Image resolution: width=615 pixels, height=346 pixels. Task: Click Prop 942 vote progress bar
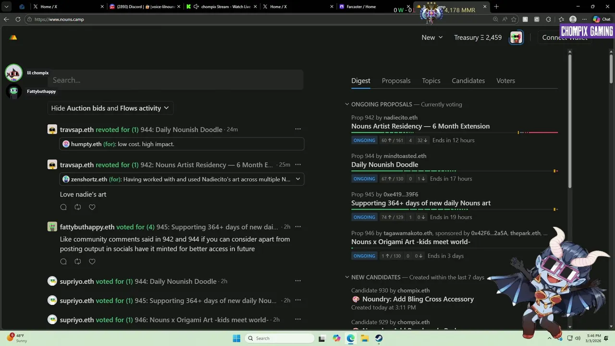tap(455, 132)
